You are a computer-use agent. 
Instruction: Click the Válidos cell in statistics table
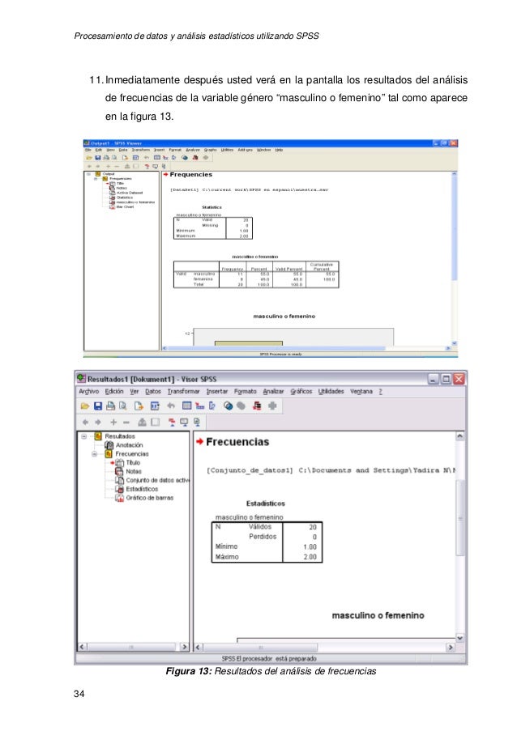pyautogui.click(x=260, y=527)
